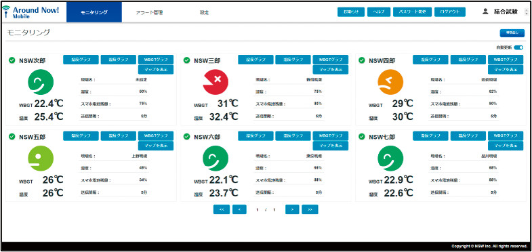Toggle the 自動更新 auto-refresh switch
Screen dimensions: 532x252
click(x=518, y=47)
